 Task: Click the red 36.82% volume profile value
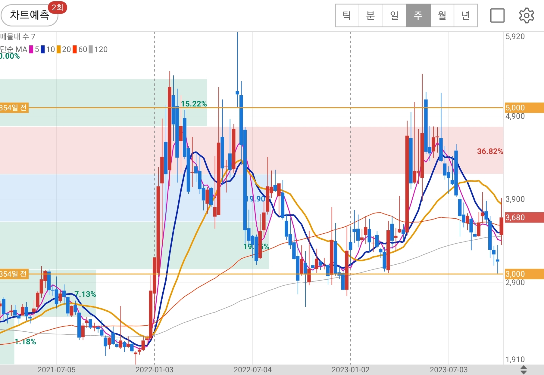click(x=490, y=151)
